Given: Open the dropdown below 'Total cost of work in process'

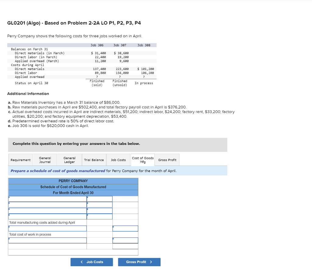Looking at the screenshot, I should [x=47, y=240].
